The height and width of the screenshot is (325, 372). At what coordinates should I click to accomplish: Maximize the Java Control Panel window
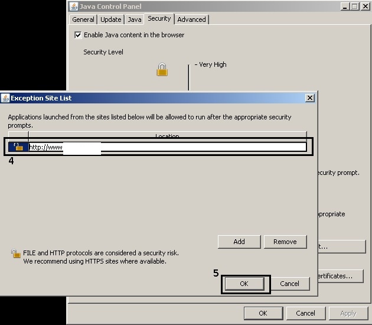click(355, 6)
